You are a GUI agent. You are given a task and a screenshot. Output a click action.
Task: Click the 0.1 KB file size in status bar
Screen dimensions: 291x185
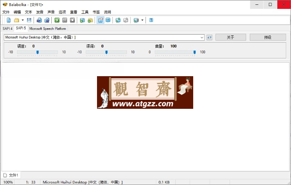pyautogui.click(x=164, y=182)
